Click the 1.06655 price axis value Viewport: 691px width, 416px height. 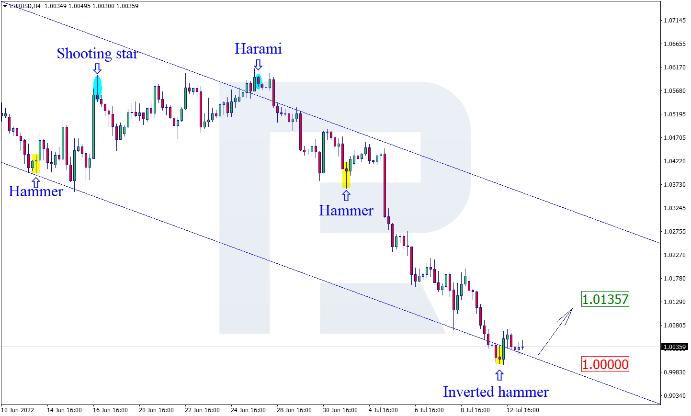[674, 44]
